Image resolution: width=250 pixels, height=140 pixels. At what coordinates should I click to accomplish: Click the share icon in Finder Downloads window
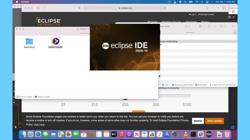pyautogui.click(x=209, y=26)
